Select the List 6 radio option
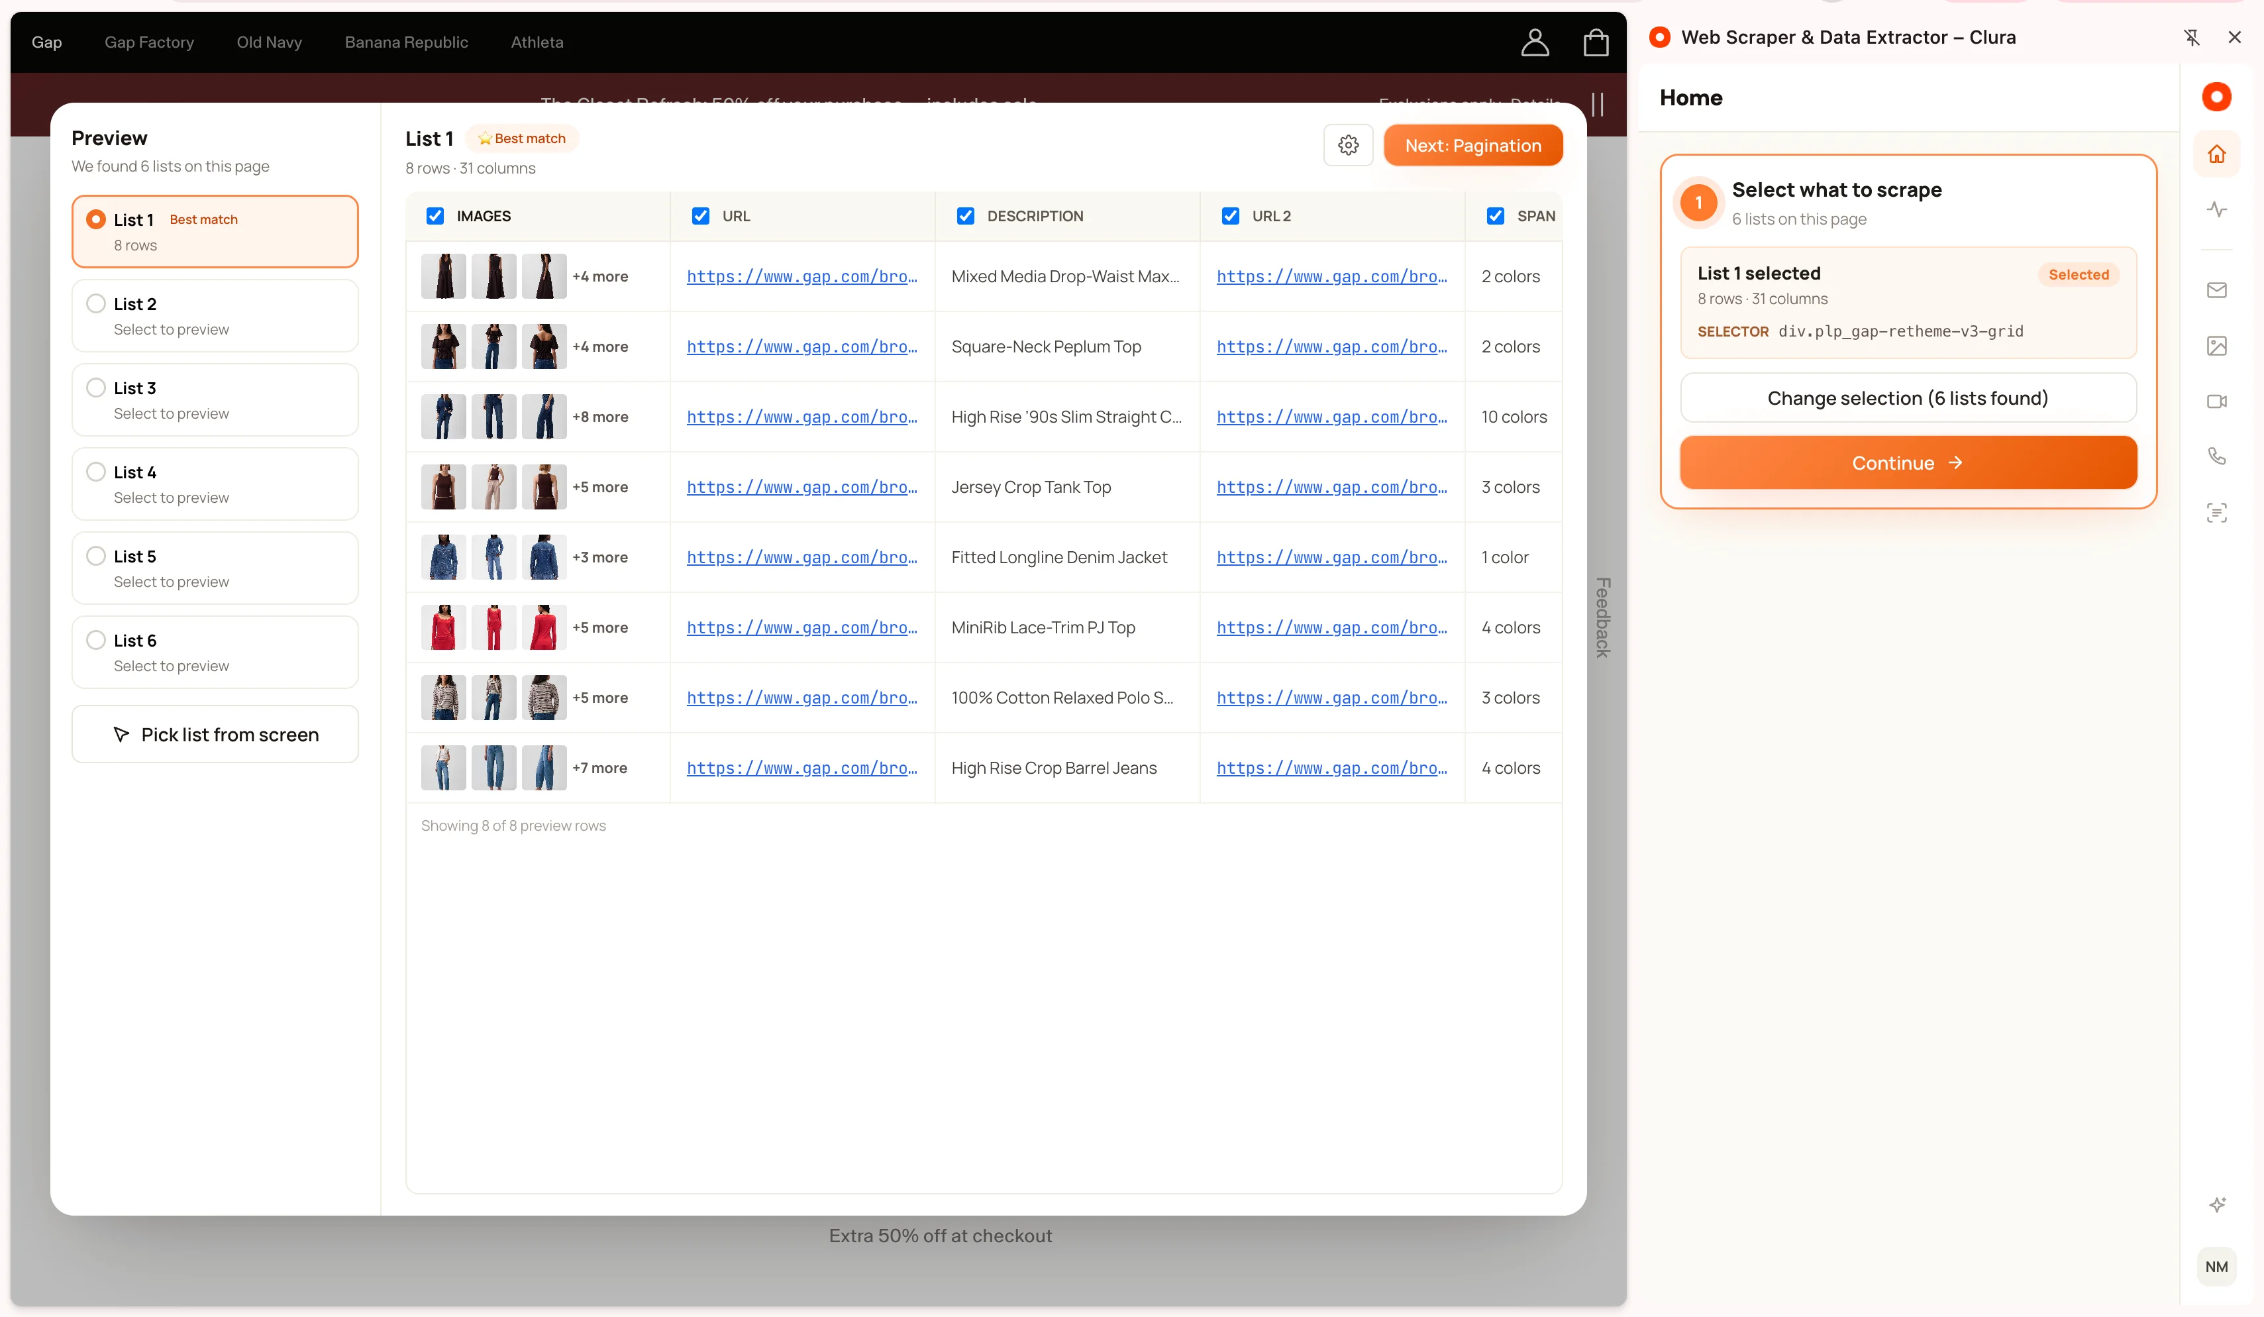The height and width of the screenshot is (1317, 2264). [96, 640]
